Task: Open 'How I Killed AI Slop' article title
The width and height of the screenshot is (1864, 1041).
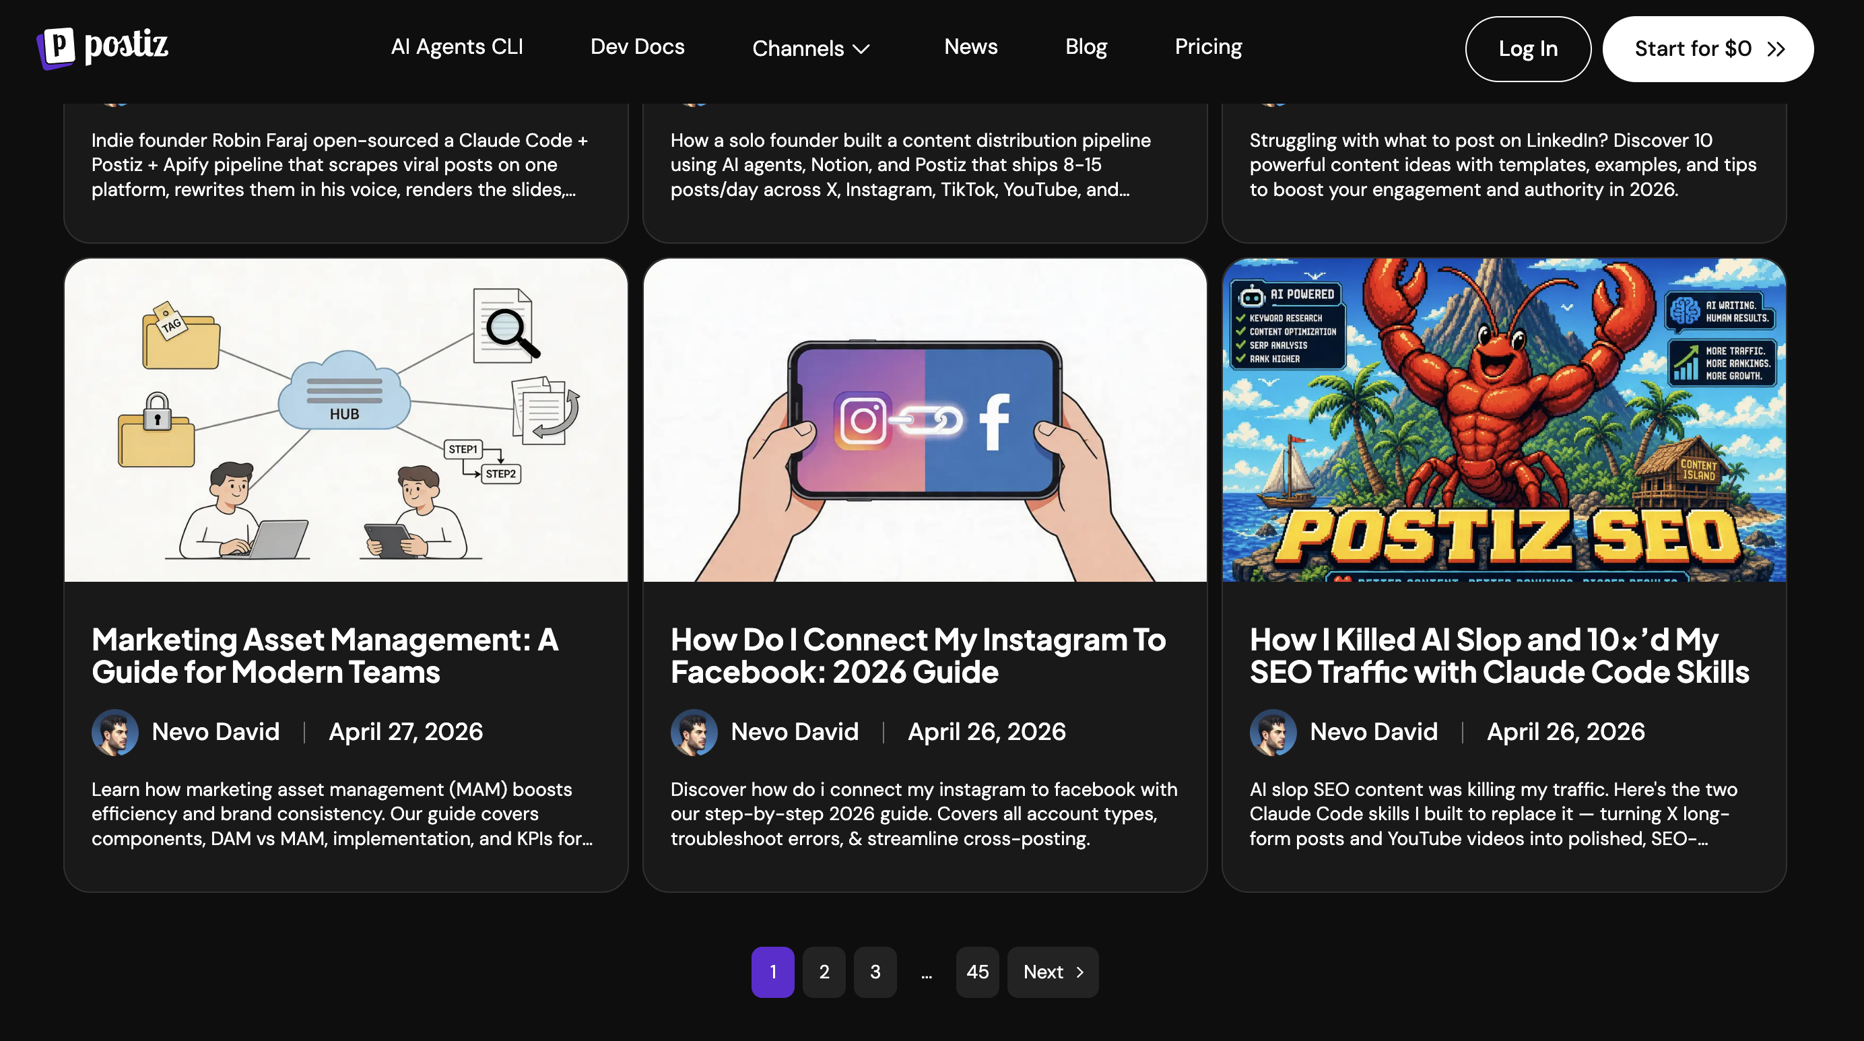Action: 1499,656
